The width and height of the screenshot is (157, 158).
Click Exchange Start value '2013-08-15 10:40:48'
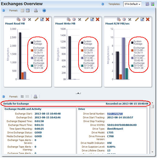[47, 114]
